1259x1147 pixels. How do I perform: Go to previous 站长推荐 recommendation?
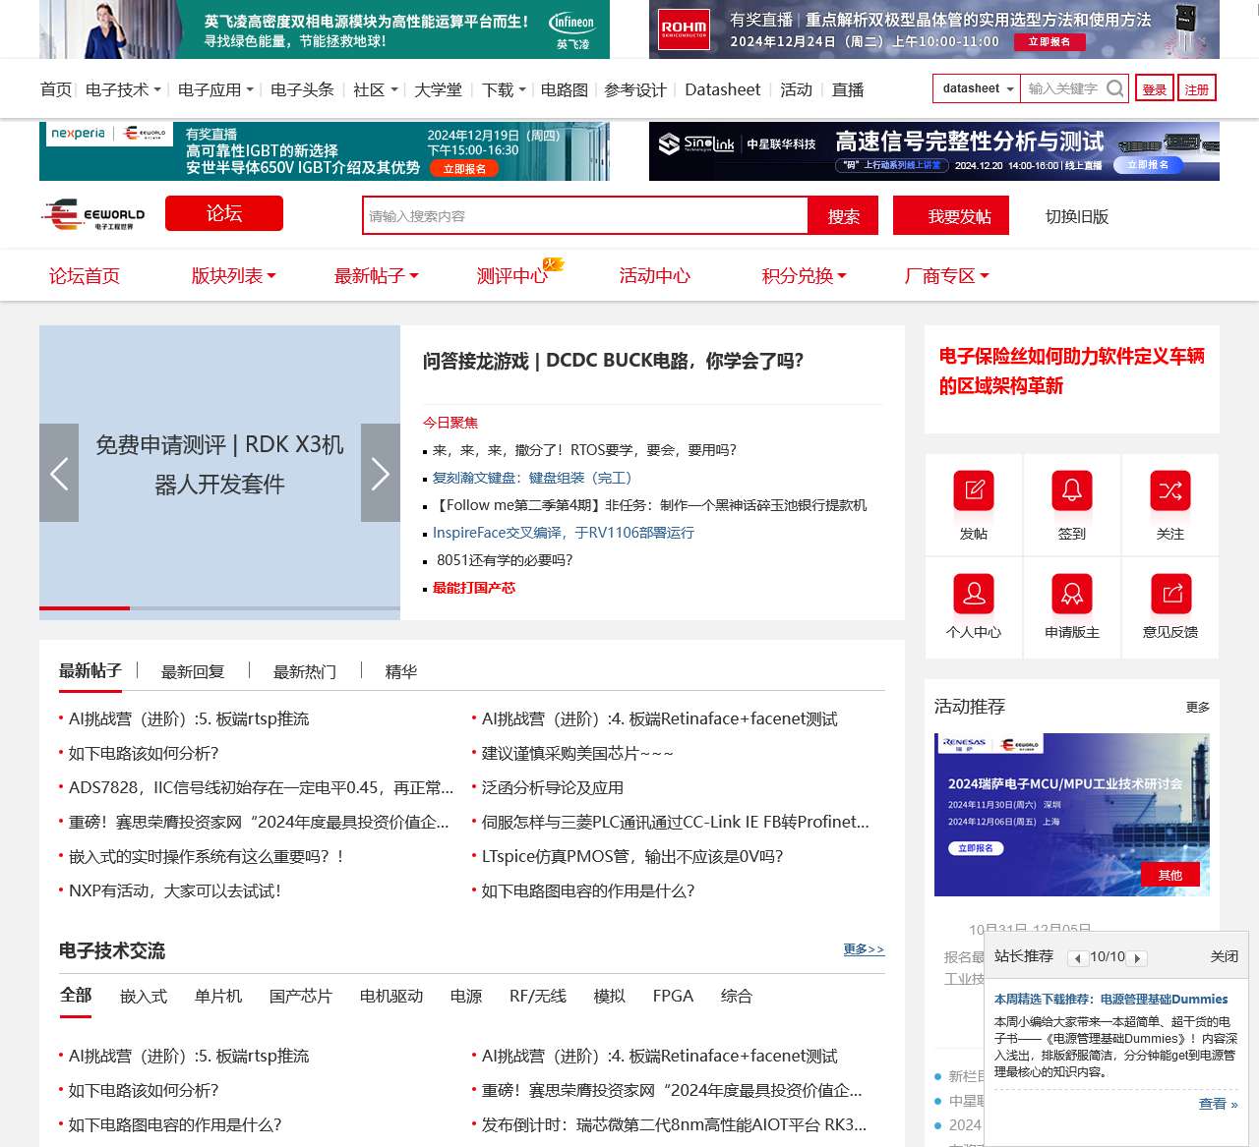point(1078,958)
